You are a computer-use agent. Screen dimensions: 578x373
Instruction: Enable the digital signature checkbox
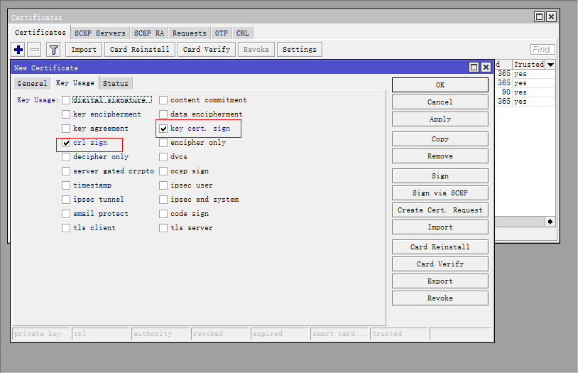point(66,100)
